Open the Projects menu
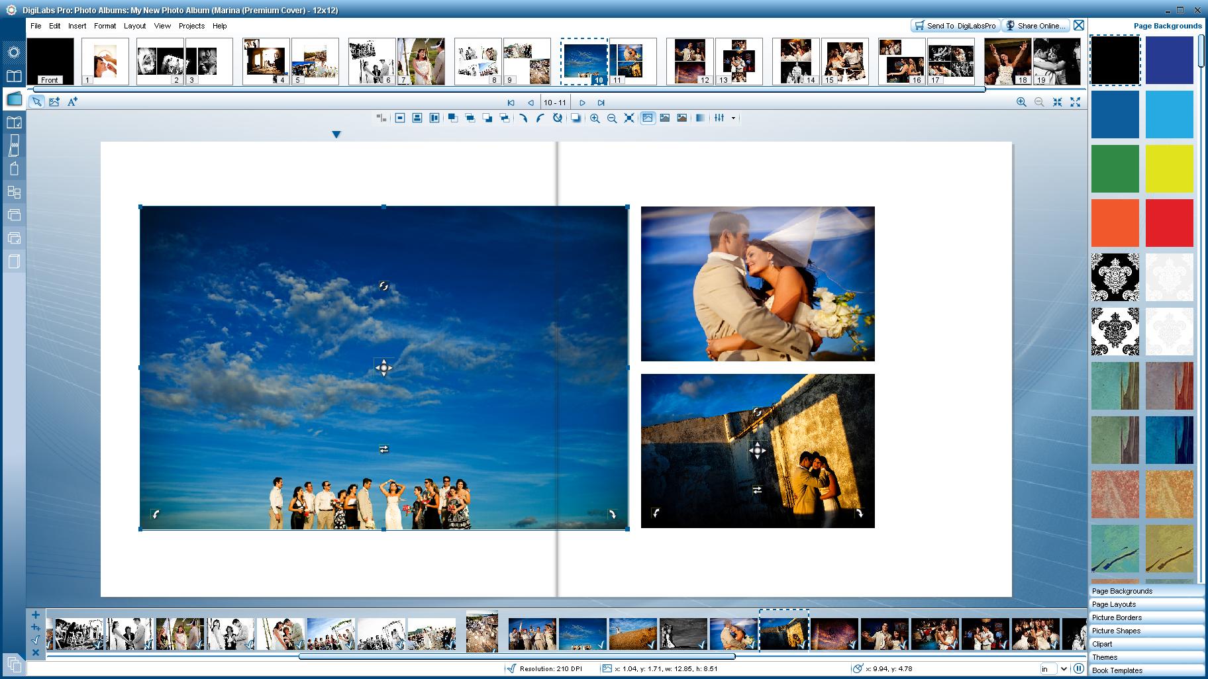The width and height of the screenshot is (1208, 679). point(191,26)
